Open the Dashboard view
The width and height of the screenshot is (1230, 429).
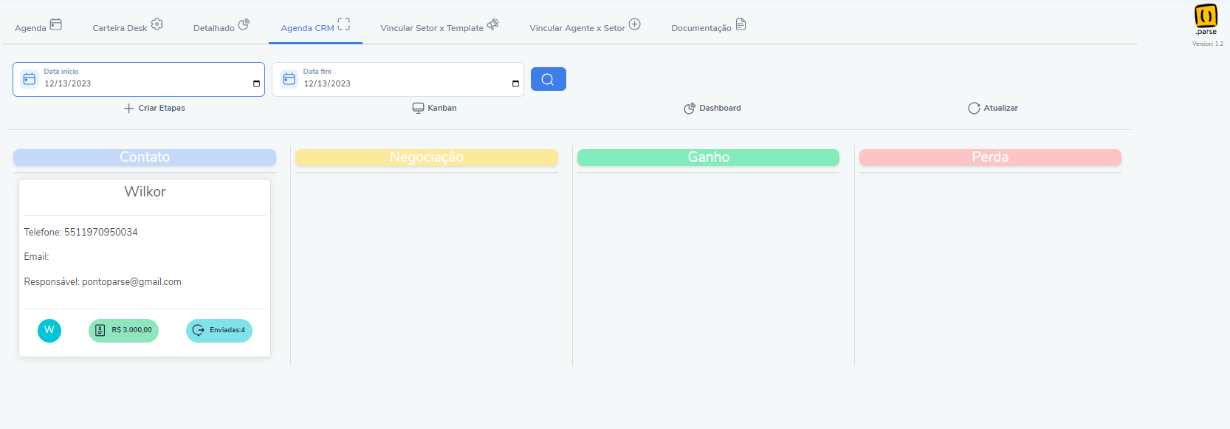point(712,108)
